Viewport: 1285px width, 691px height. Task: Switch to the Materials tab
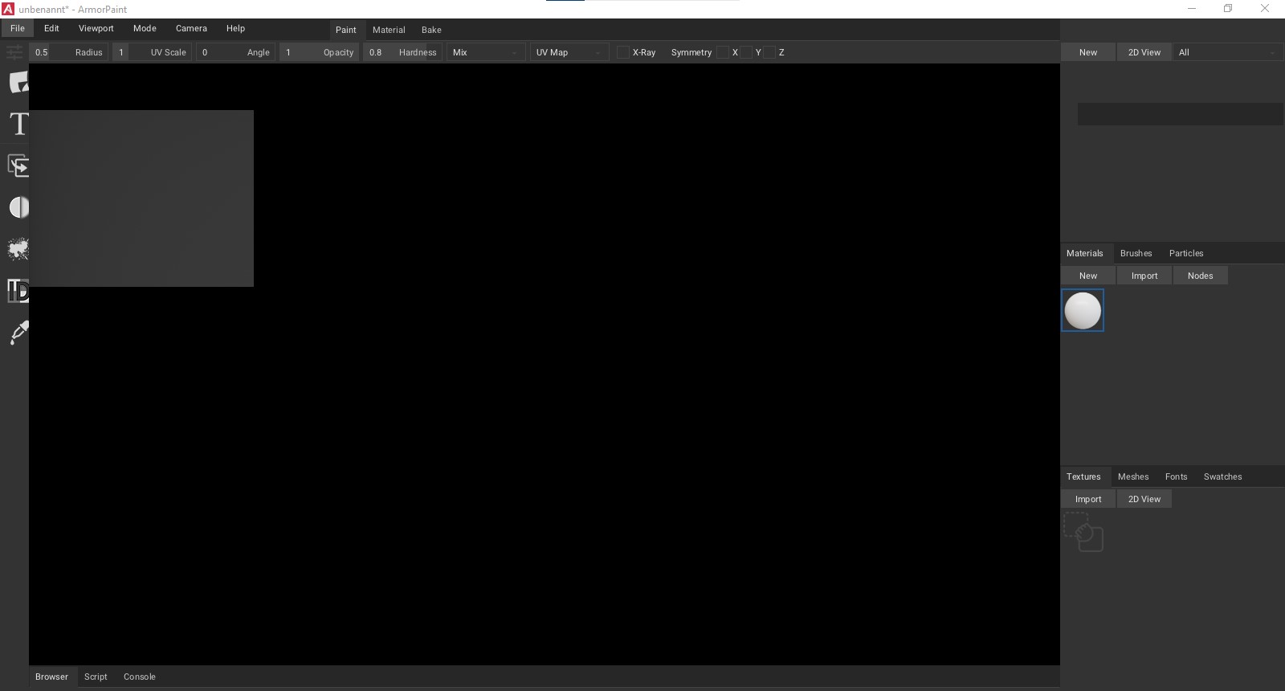pos(1085,253)
